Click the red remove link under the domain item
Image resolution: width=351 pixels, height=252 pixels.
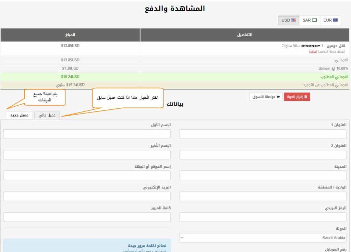313,51
